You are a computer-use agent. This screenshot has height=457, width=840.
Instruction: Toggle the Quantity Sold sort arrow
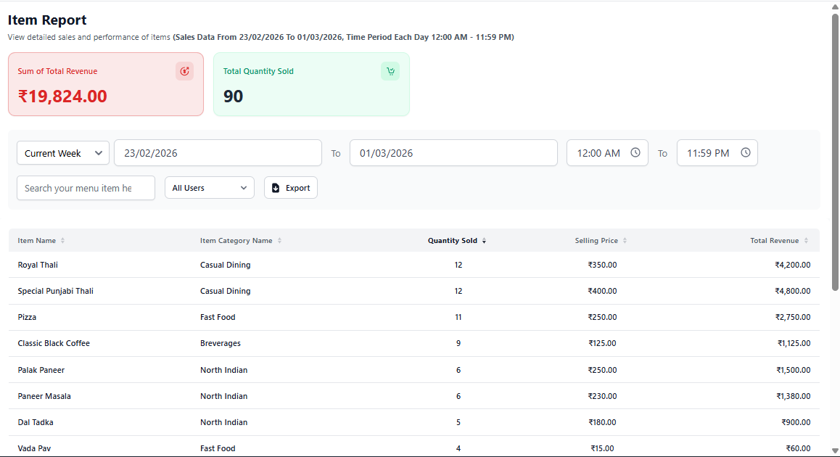click(484, 241)
